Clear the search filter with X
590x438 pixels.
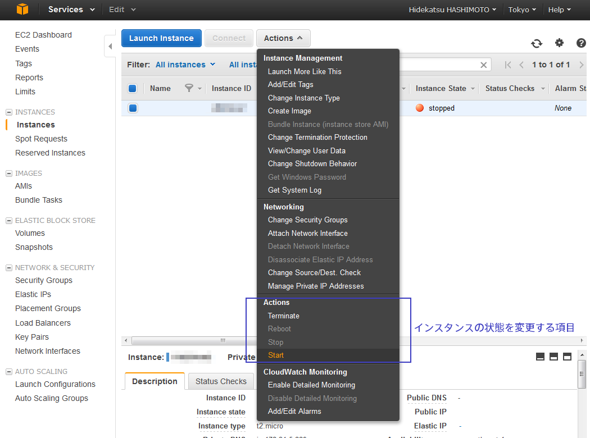(483, 65)
